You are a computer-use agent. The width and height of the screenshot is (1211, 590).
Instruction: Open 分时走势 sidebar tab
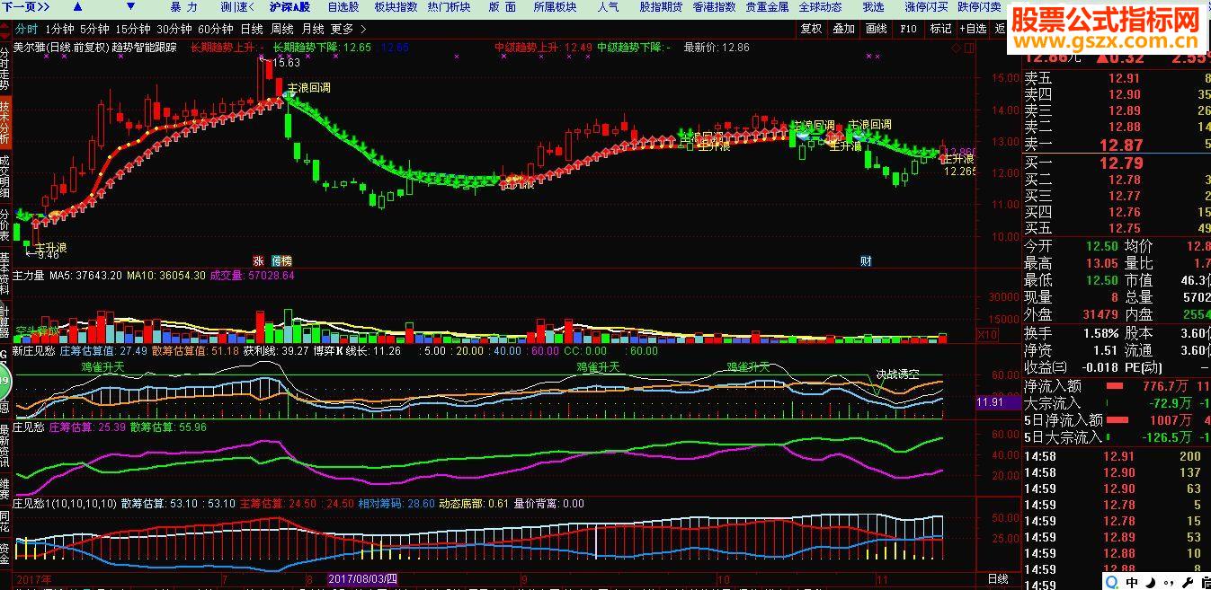click(x=4, y=69)
